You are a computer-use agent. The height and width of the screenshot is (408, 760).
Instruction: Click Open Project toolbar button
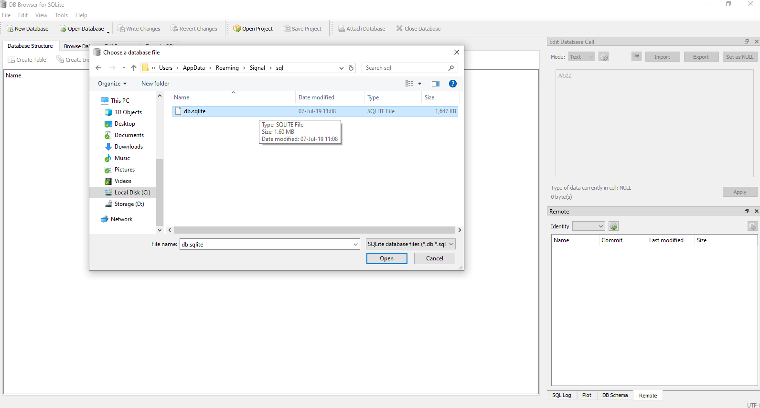tap(253, 29)
